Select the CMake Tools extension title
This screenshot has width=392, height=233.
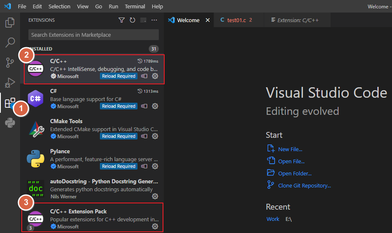coord(66,121)
